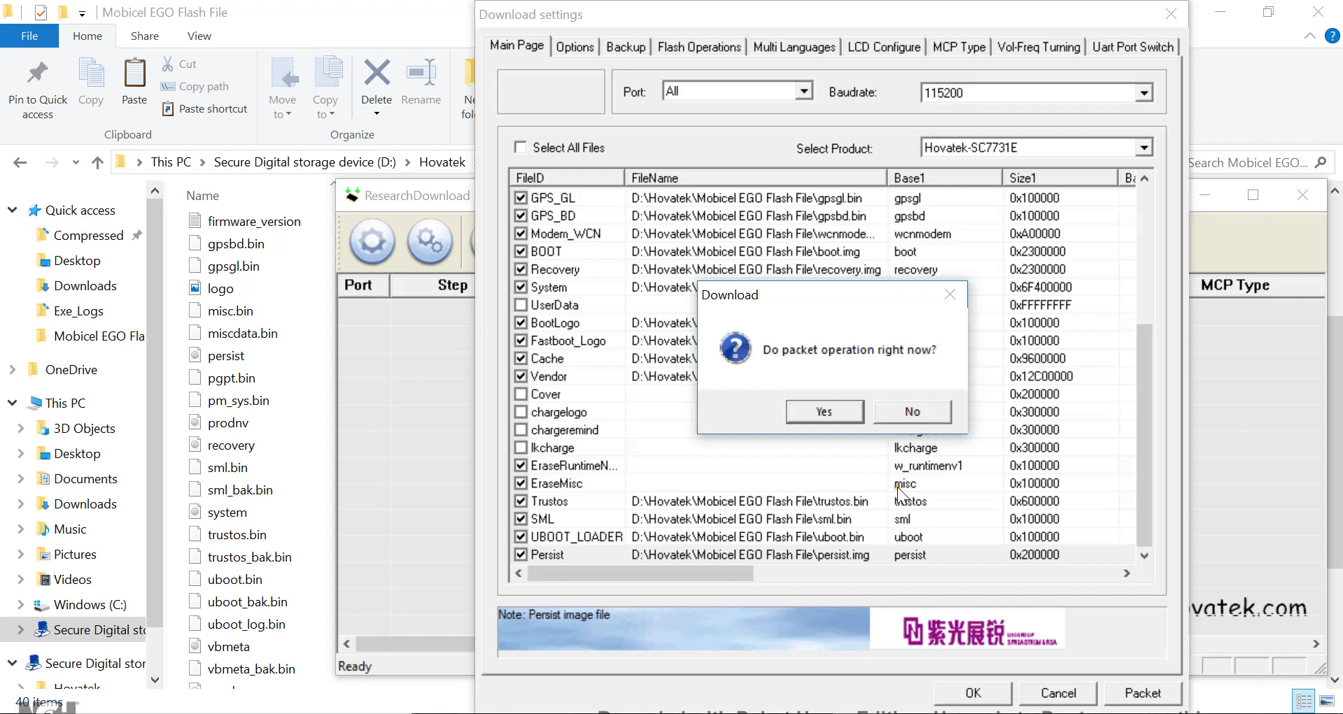Viewport: 1343px width, 714px height.
Task: Open the Multi Languages tab
Action: (x=794, y=47)
